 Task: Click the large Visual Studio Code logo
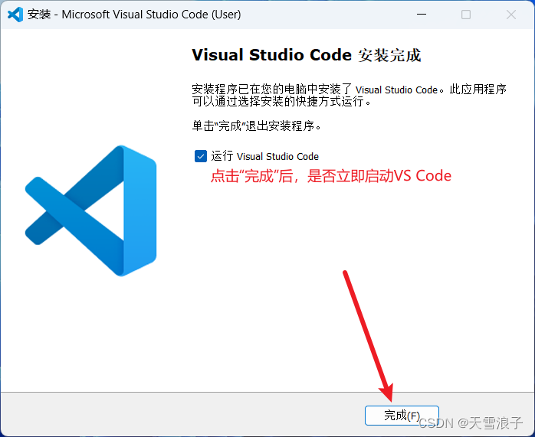[90, 210]
